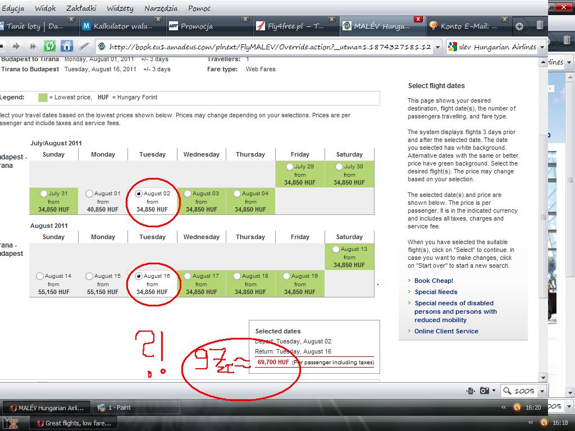
Task: Open Great flights, low fare taskbar button
Action: (x=74, y=423)
